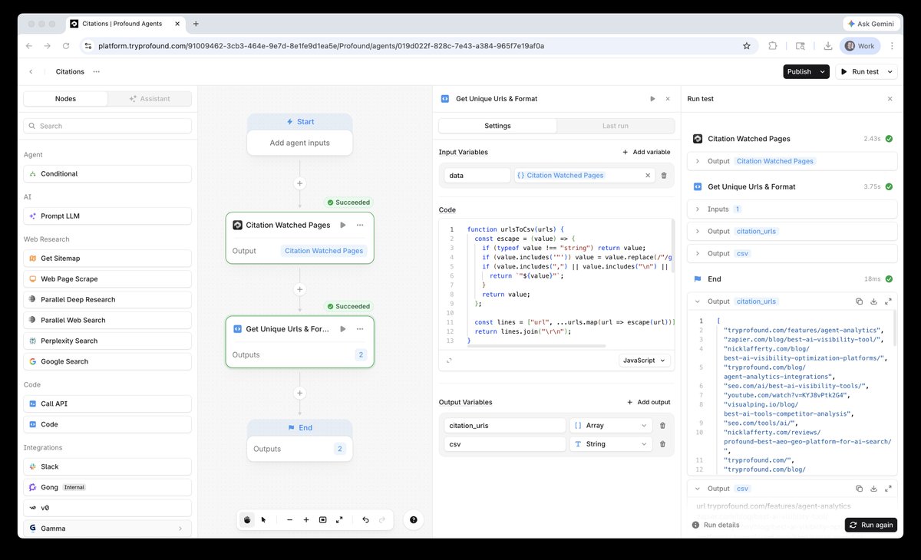Run the node from the settings panel header
The width and height of the screenshot is (921, 560).
[652, 99]
